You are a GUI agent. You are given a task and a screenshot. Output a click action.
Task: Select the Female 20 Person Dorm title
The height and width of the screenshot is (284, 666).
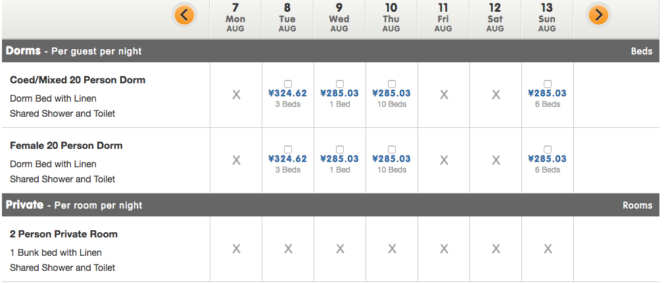coord(66,146)
